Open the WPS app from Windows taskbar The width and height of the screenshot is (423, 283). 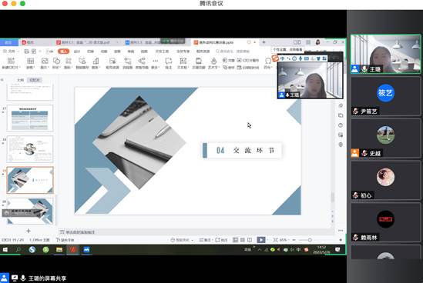click(x=73, y=250)
